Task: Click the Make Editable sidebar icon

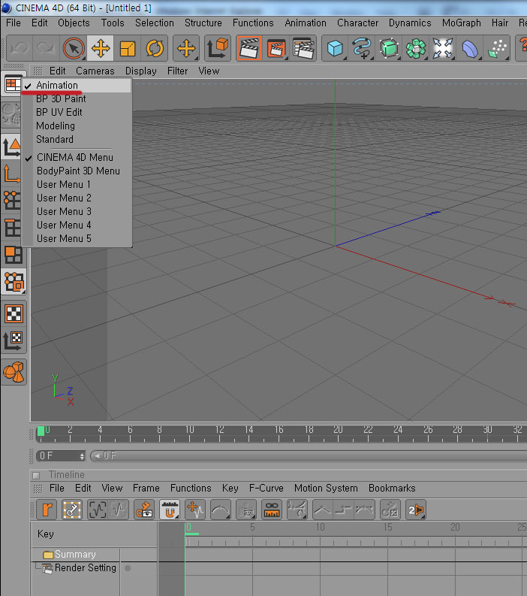Action: click(x=13, y=114)
